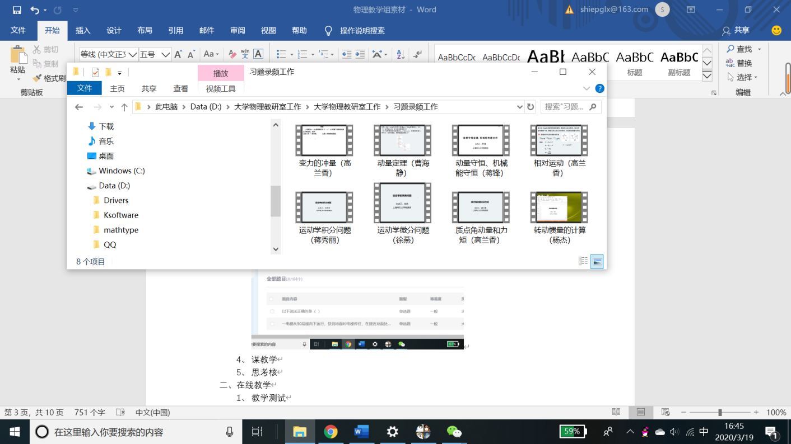Screen dimensions: 791x444
Task: Click the Save icon in Word's title bar
Action: [x=17, y=10]
